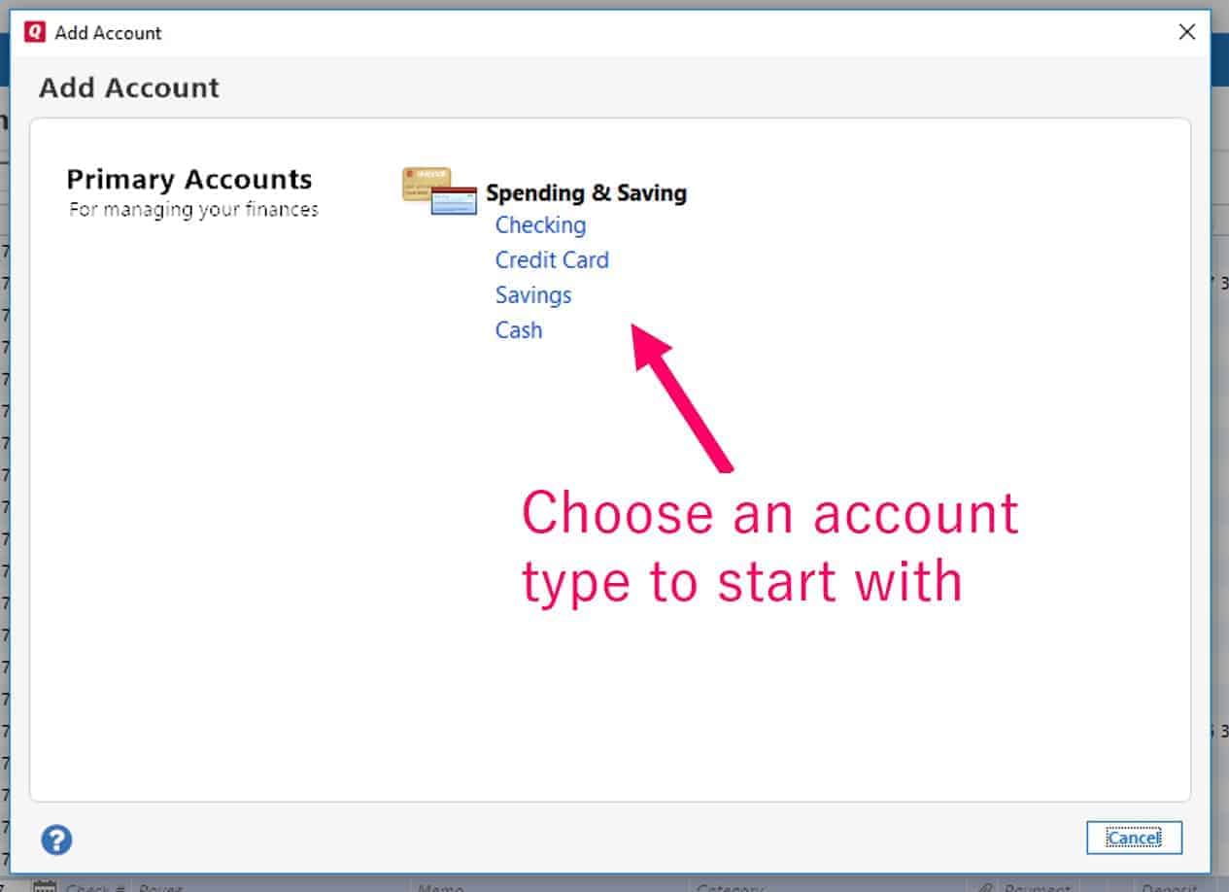Open help via the question mark icon
The height and width of the screenshot is (892, 1229).
55,839
